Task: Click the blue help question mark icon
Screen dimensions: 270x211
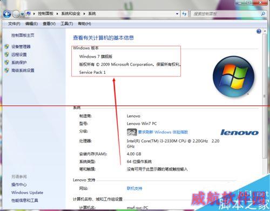Action: [259, 32]
